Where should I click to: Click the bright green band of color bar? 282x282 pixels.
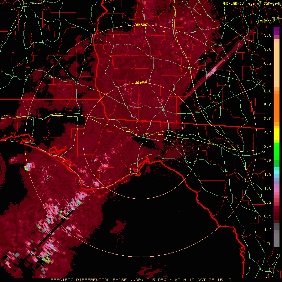[277, 151]
